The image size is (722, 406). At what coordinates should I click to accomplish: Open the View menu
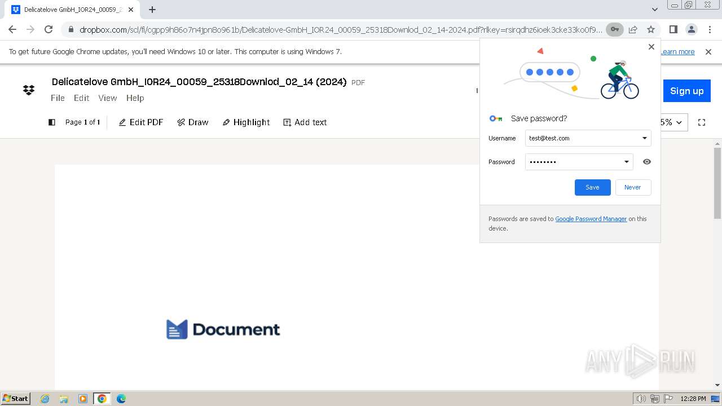[108, 98]
